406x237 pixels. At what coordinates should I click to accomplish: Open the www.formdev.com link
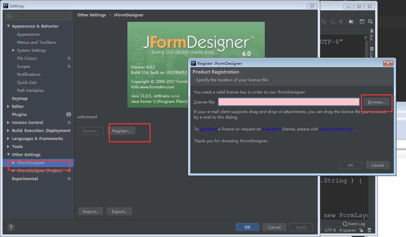click(x=336, y=129)
